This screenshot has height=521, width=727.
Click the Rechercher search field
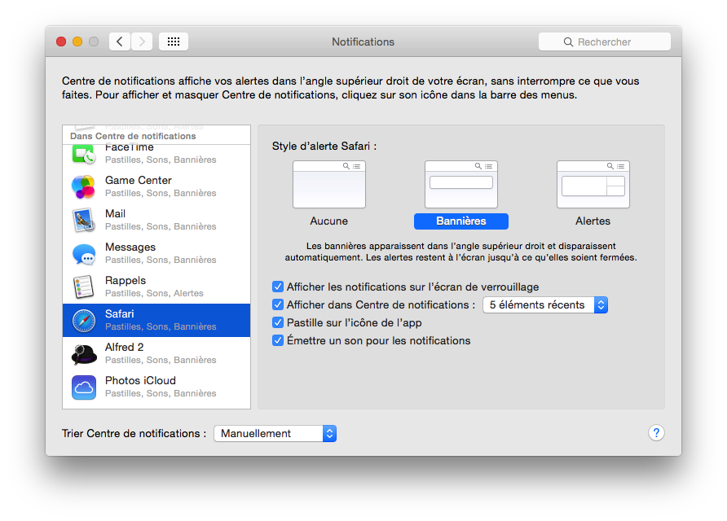point(605,42)
